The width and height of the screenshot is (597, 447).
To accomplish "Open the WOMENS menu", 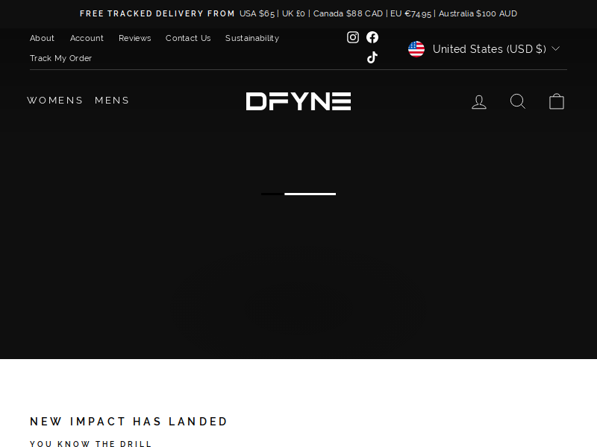I will coord(54,101).
